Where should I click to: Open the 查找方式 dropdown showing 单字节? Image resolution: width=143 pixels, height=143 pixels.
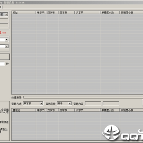point(33,103)
